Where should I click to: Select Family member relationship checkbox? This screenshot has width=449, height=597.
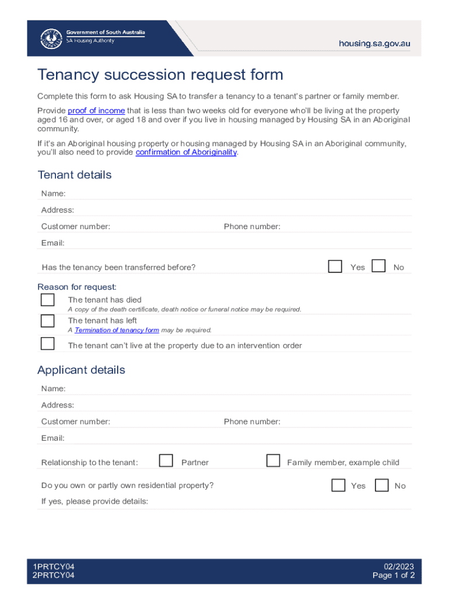coord(273,461)
